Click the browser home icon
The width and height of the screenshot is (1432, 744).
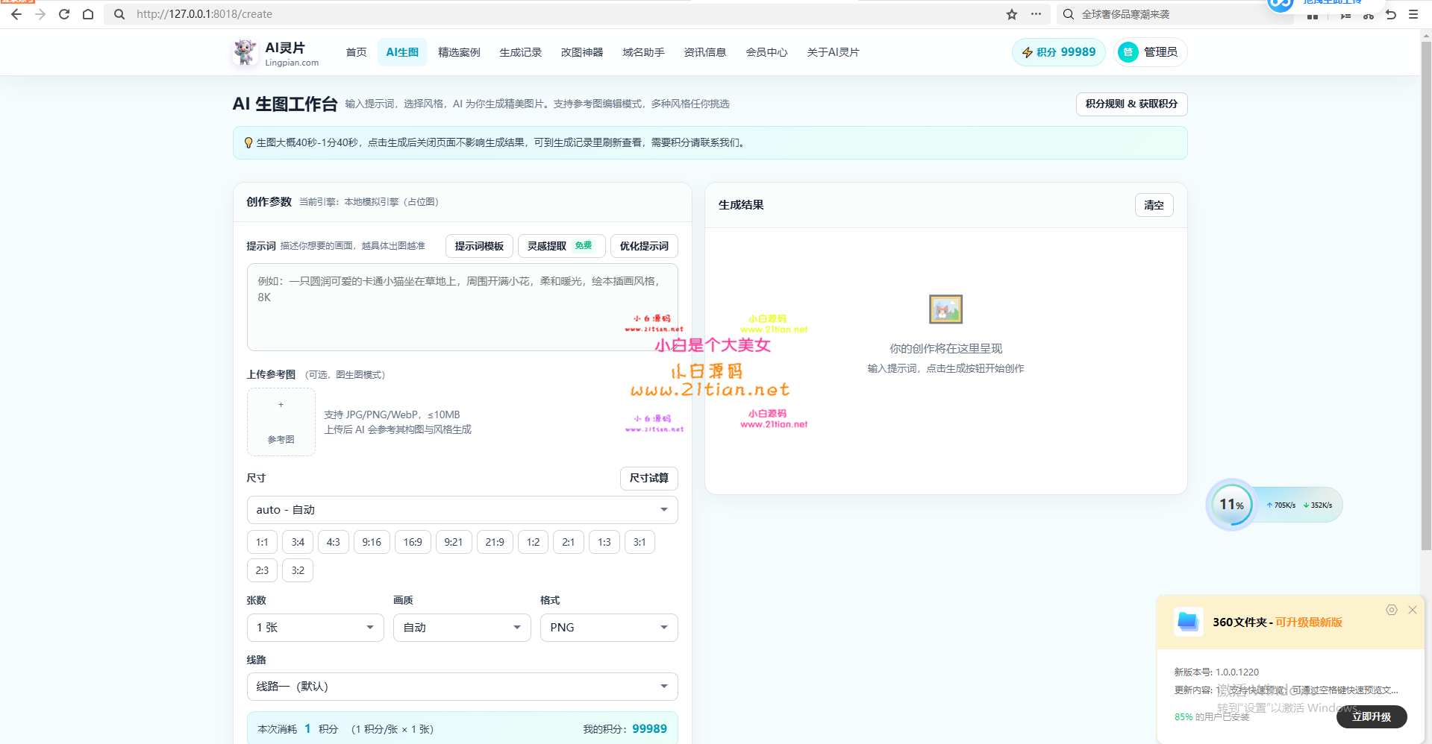pyautogui.click(x=88, y=14)
